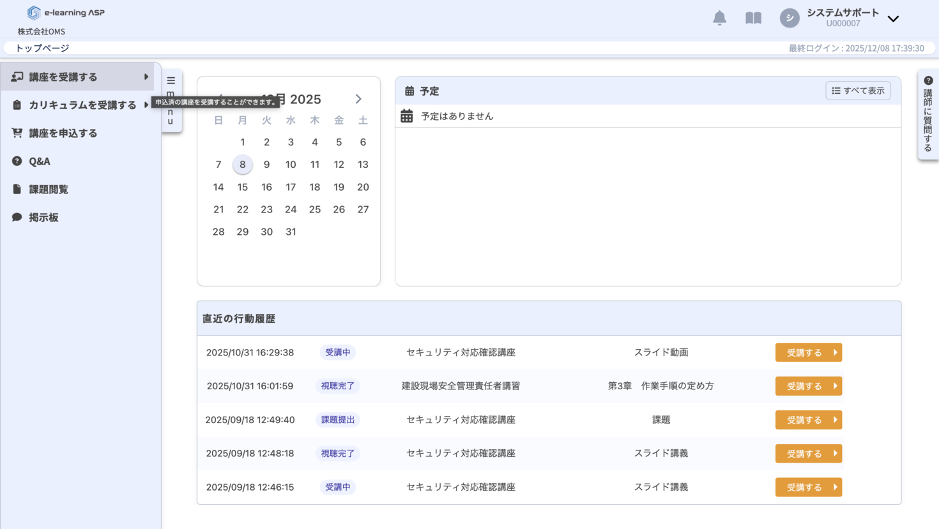Select the トップページ breadcrumb
The height and width of the screenshot is (529, 939).
pyautogui.click(x=42, y=48)
